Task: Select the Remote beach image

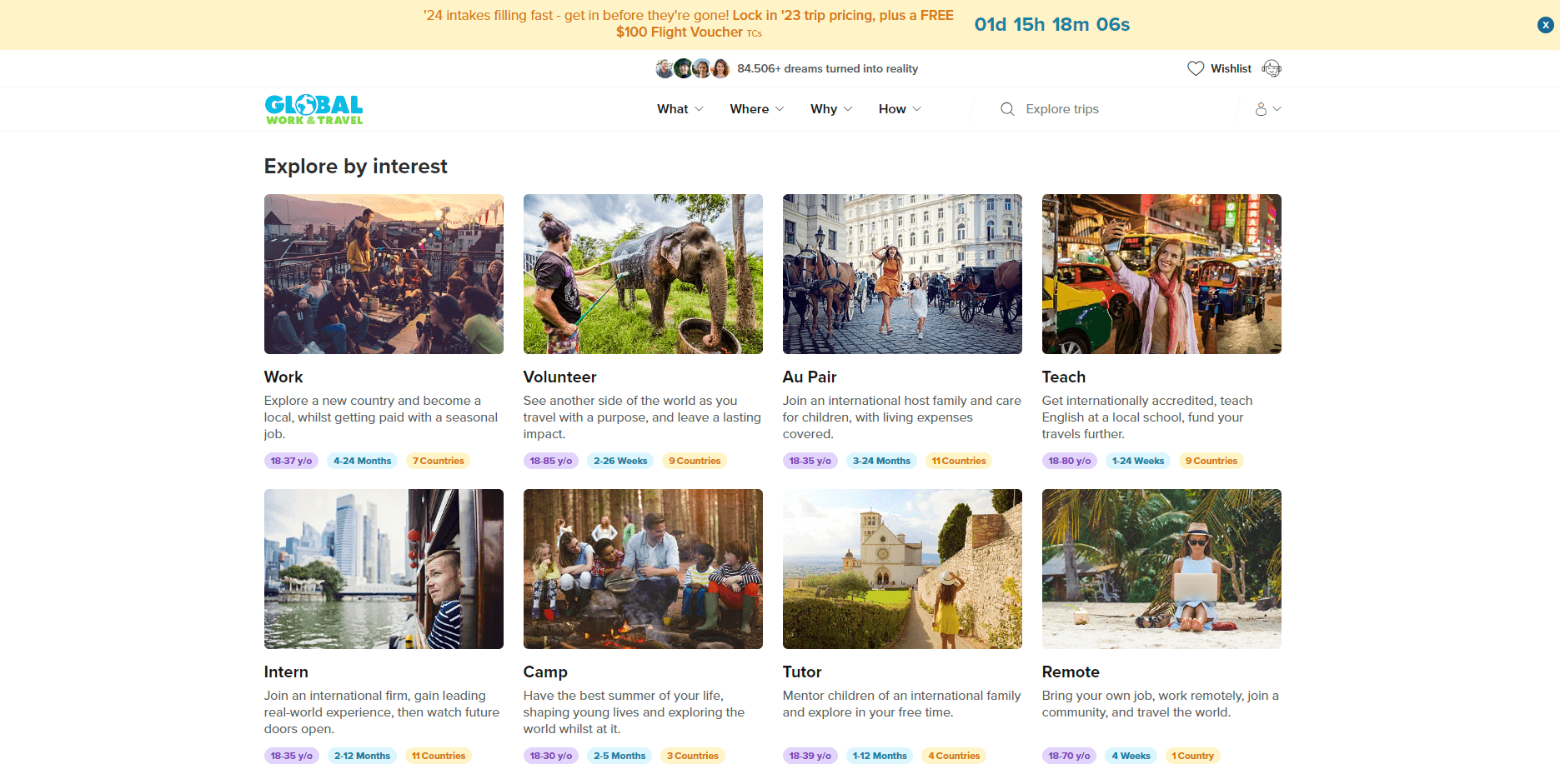Action: point(1161,569)
